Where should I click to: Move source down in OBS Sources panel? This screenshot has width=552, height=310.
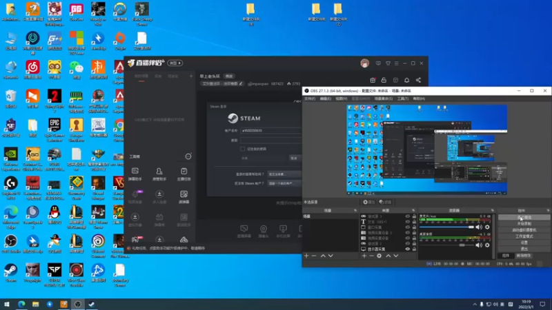tap(395, 256)
